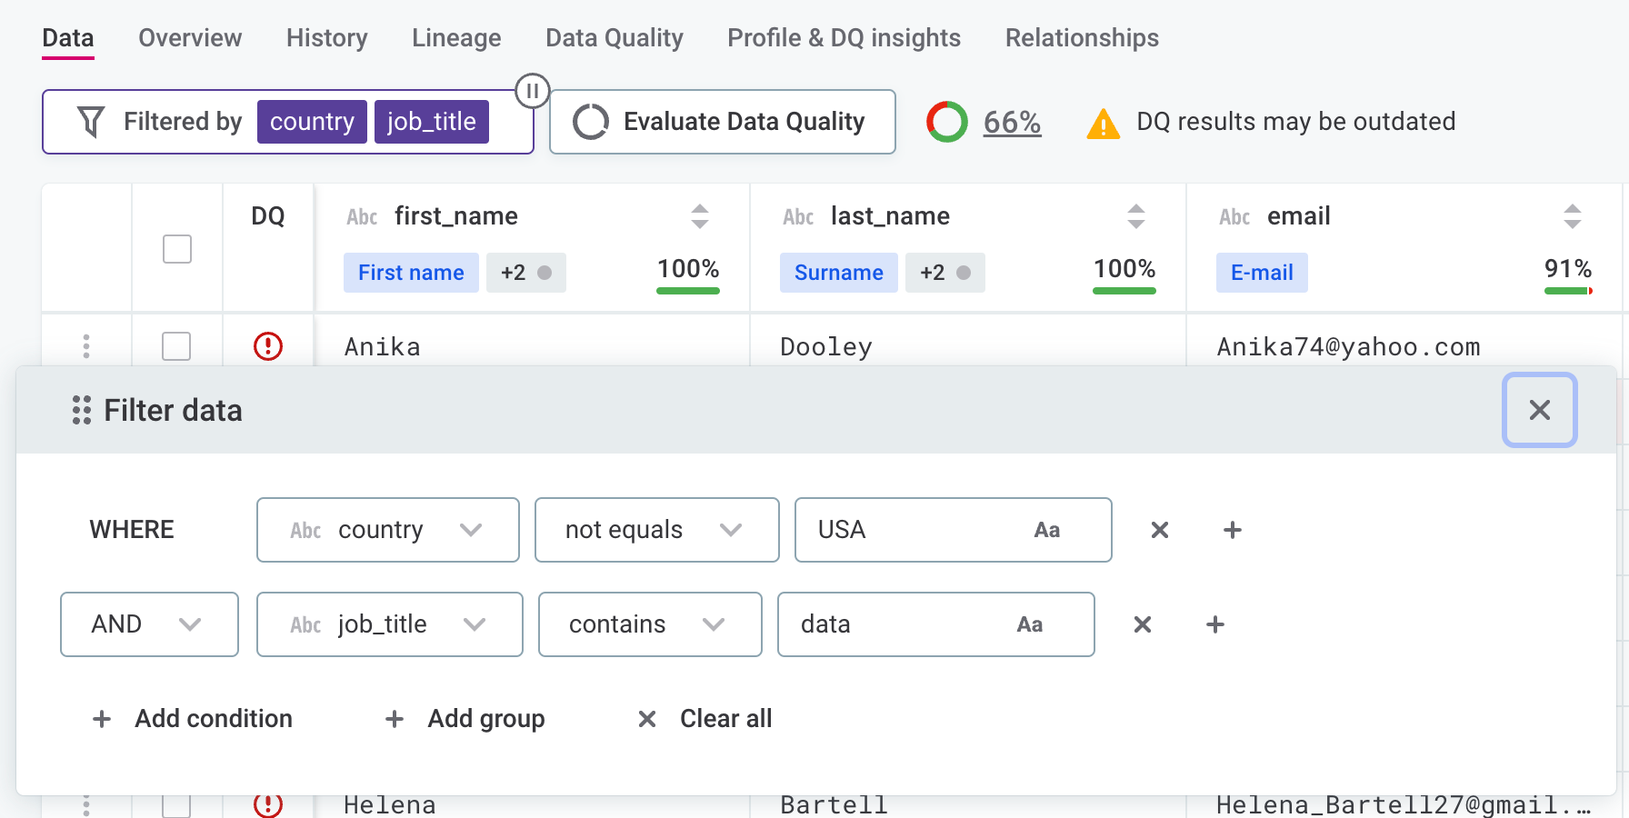
Task: Click the 66% data quality donut indicator
Action: 947,122
